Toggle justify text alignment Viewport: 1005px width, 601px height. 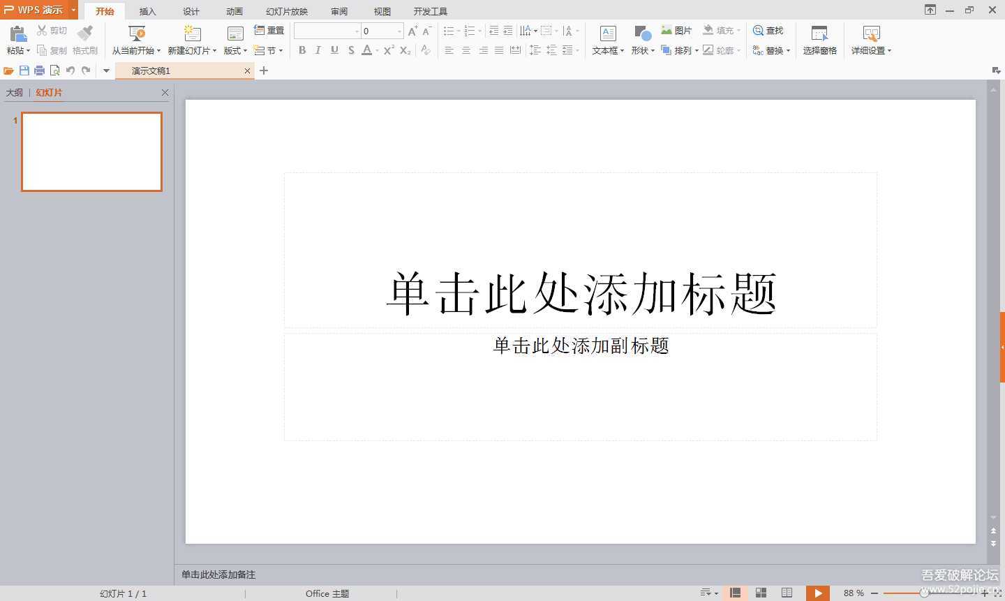pyautogui.click(x=499, y=50)
